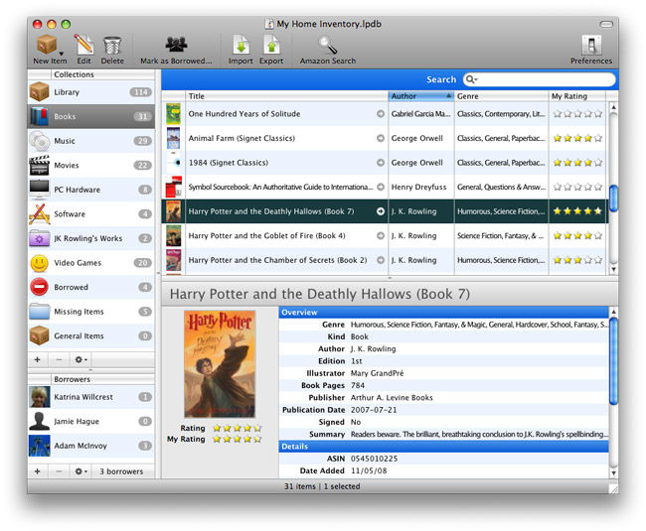Image resolution: width=646 pixels, height=531 pixels.
Task: Click the Export toolbar icon
Action: point(271,44)
